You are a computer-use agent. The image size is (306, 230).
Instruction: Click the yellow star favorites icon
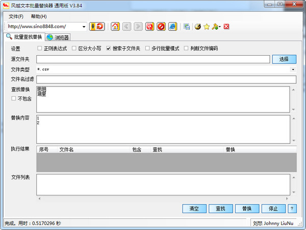207,27
